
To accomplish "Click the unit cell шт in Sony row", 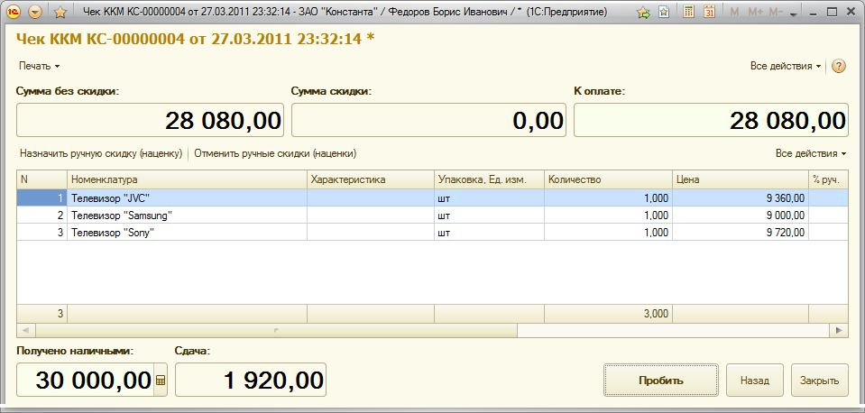I will click(489, 232).
